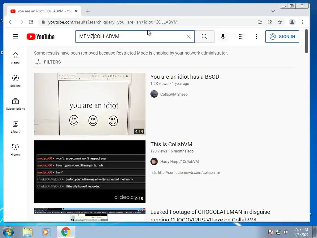This screenshot has height=238, width=317.
Task: Open YouTube settings three-dot menu
Action: 257,37
